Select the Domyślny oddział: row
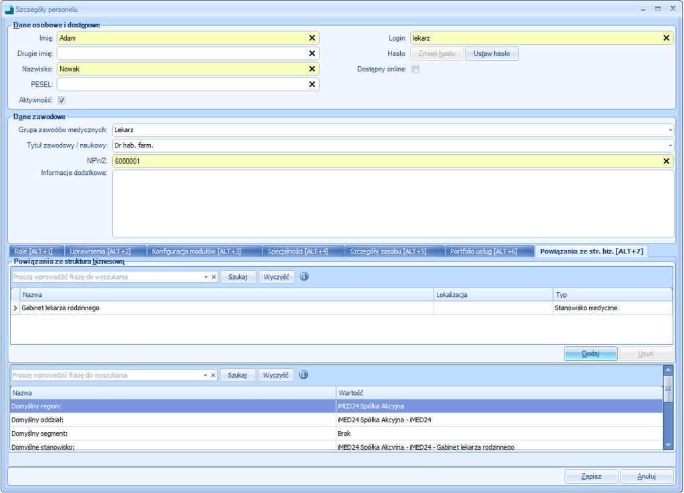The image size is (684, 493). [x=337, y=420]
